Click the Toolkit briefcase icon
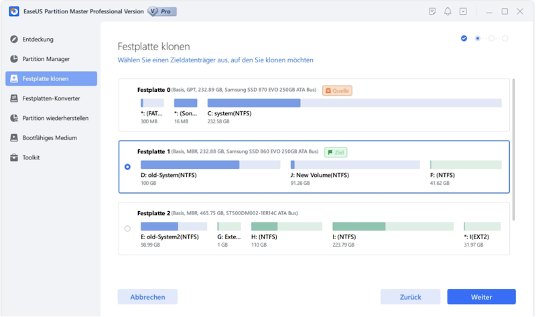 [x=14, y=157]
